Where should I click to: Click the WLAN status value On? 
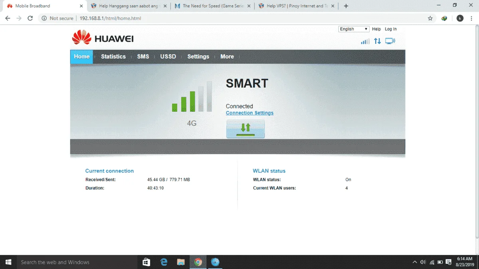tap(348, 180)
